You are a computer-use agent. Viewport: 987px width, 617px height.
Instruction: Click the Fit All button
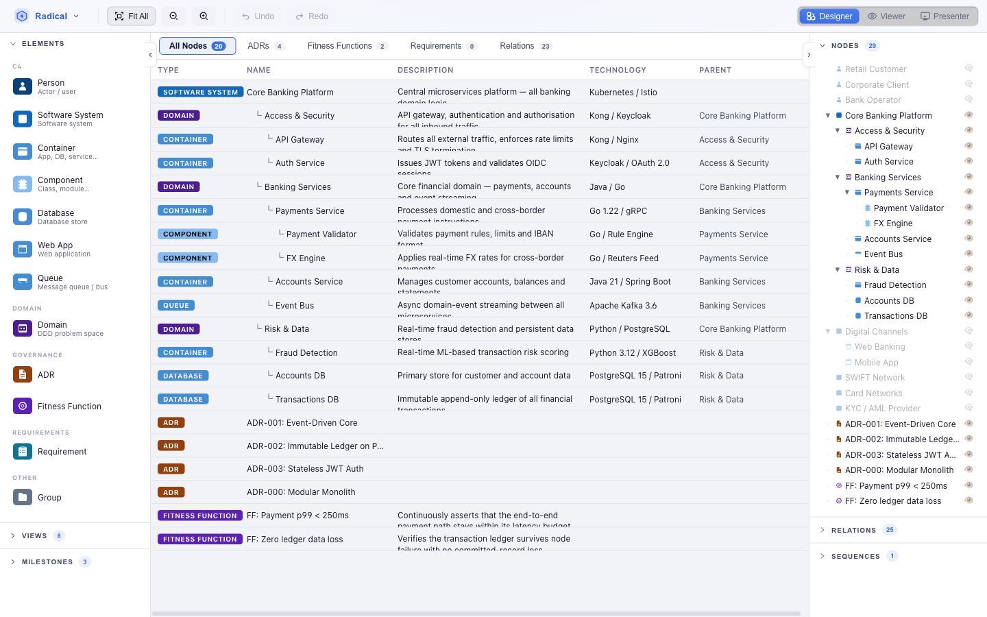point(132,16)
